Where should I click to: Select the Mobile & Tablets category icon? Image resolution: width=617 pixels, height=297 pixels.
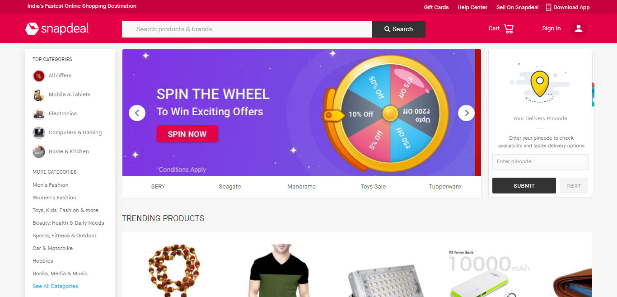[x=39, y=95]
